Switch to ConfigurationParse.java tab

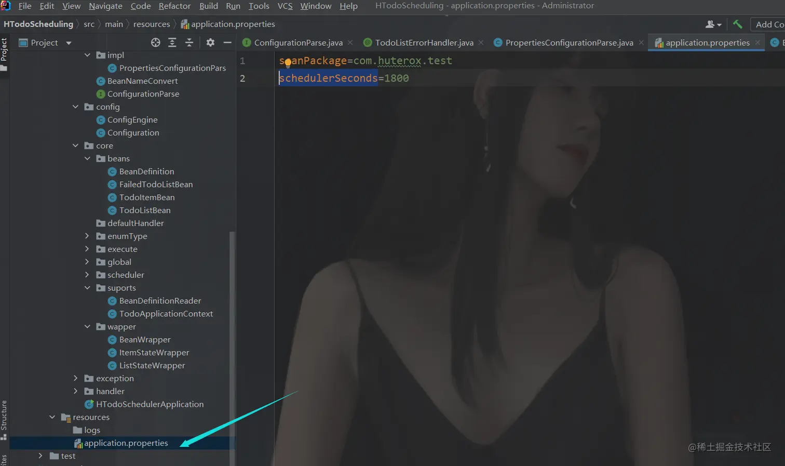click(x=298, y=43)
